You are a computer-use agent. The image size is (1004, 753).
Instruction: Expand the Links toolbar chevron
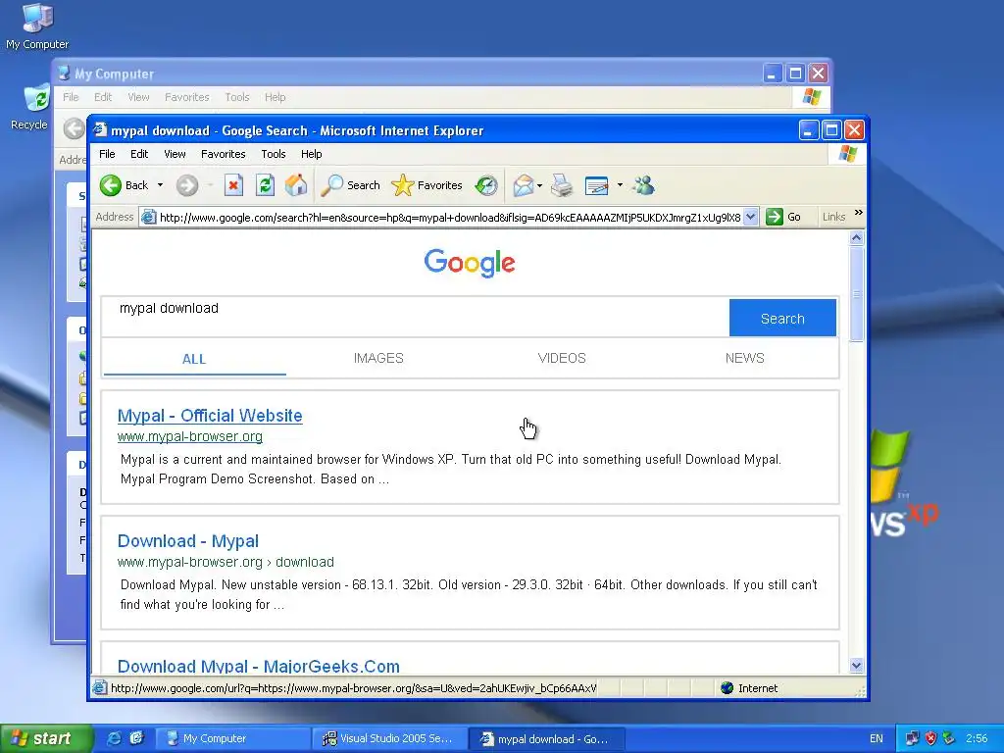tap(858, 213)
